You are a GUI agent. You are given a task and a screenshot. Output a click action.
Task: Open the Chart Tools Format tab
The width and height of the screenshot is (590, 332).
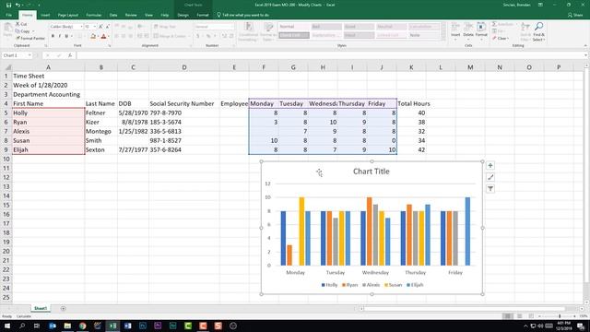click(x=203, y=15)
